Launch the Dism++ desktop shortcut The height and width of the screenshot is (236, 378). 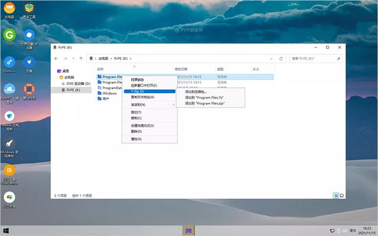(x=9, y=63)
